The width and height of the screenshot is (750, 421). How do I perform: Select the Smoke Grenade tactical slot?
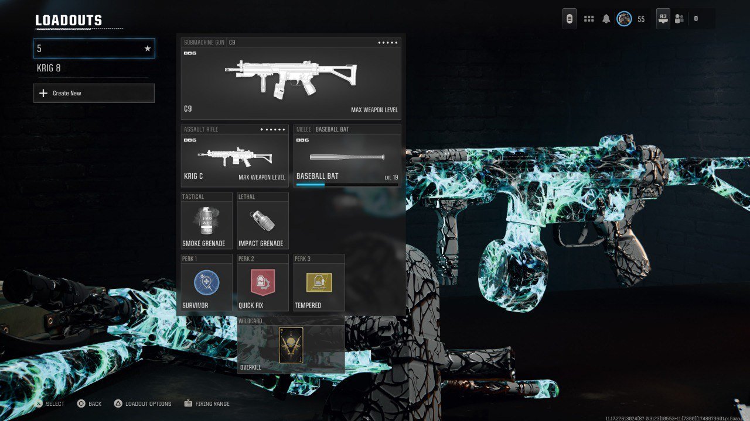coord(207,221)
